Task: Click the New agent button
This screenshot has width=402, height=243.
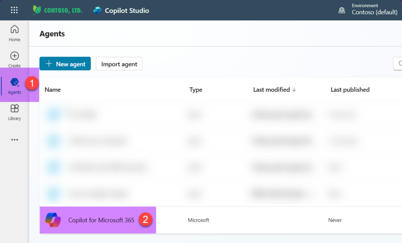Action: point(65,64)
